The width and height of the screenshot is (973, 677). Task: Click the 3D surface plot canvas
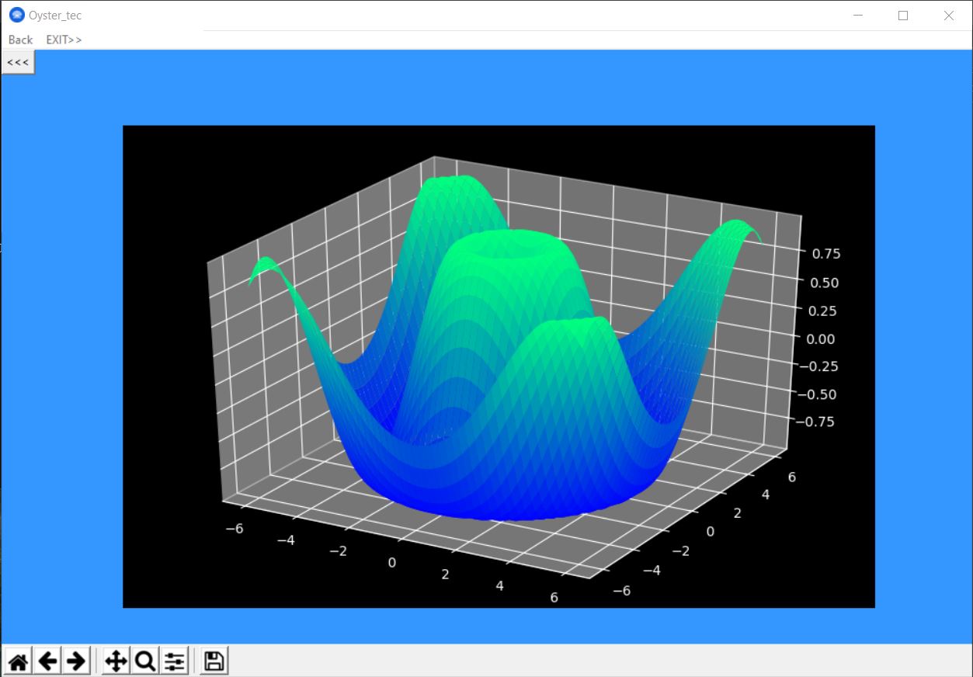(499, 366)
